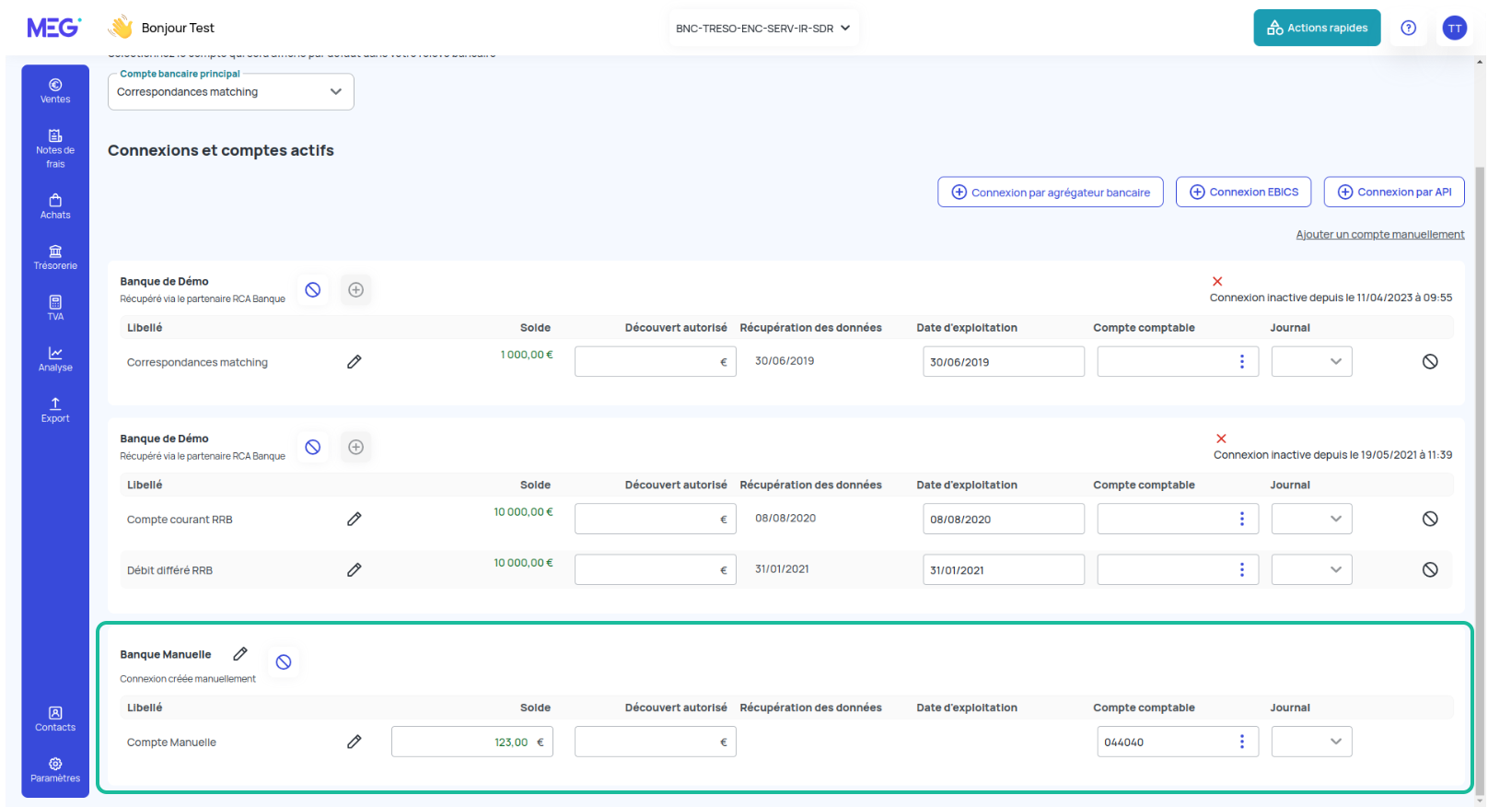Expand the BNC-TRESO-ENC-SERV-IR-SDR company dropdown
Image resolution: width=1488 pixels, height=807 pixels.
coord(762,28)
